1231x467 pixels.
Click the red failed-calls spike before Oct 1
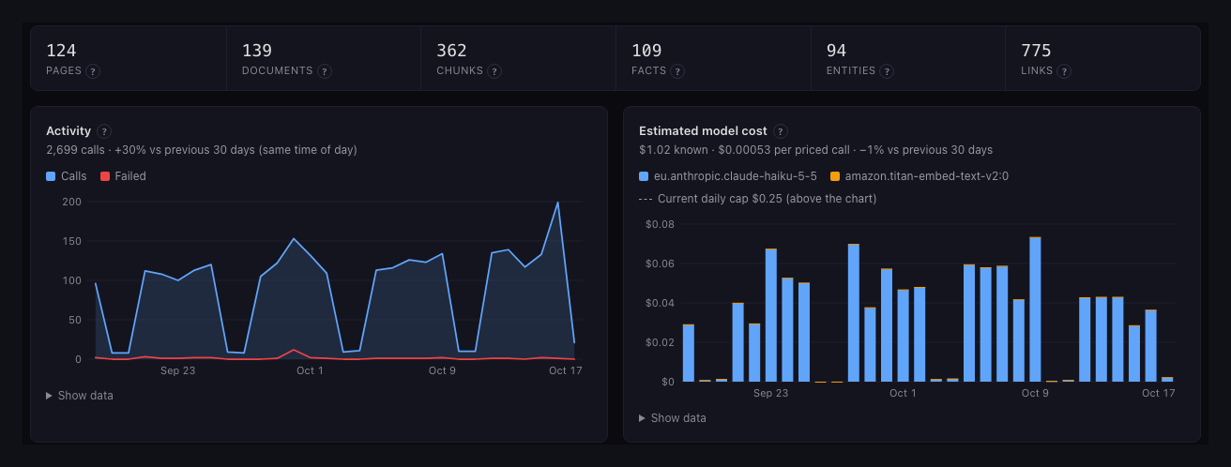tap(295, 350)
